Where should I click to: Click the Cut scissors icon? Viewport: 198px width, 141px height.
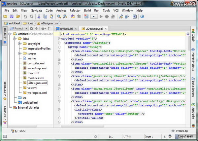[x=39, y=16]
